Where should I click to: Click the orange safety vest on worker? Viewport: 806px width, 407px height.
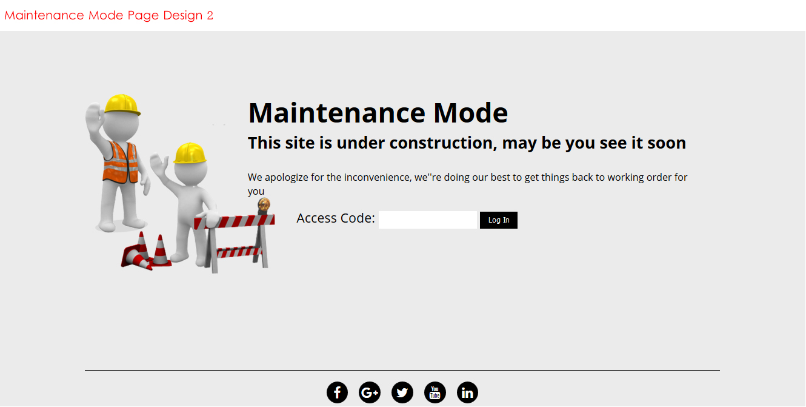[x=120, y=164]
